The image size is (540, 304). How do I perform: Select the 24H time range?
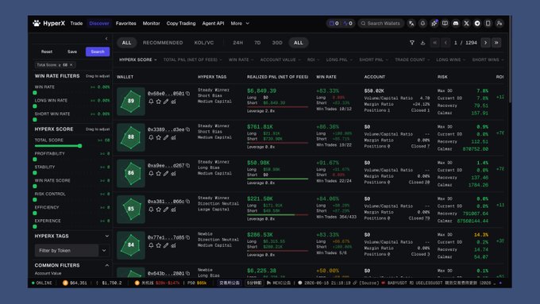tap(238, 43)
